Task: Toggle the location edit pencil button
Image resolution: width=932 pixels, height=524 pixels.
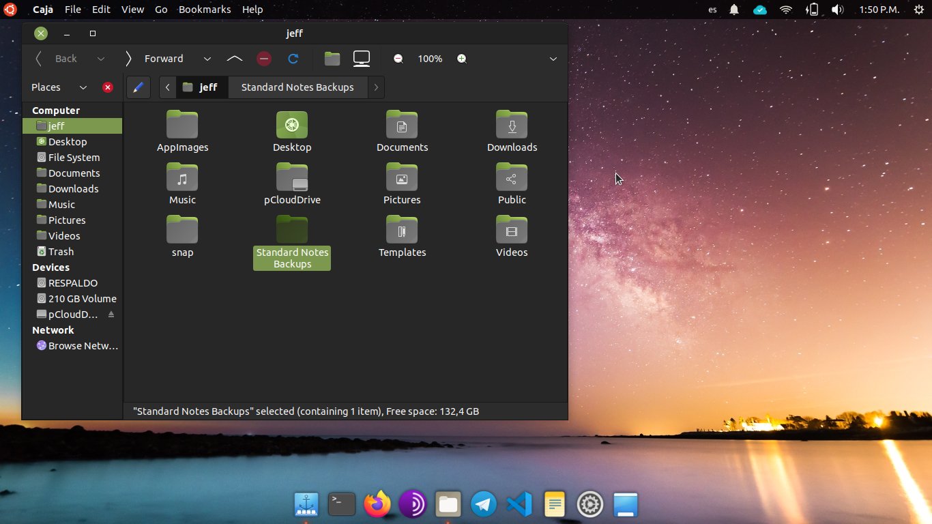Action: click(138, 87)
